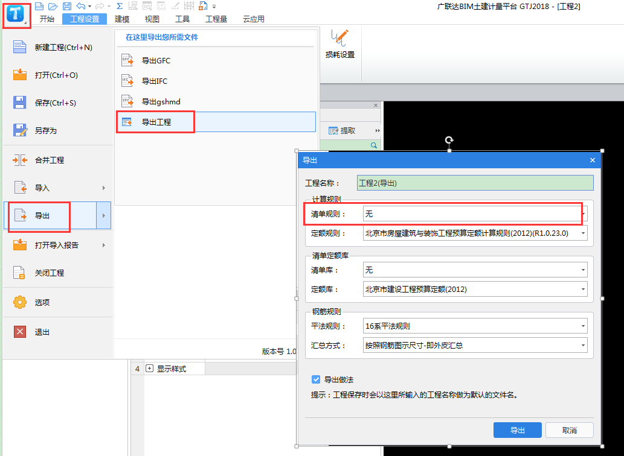
Task: Click the 导出工程 option
Action: pyautogui.click(x=216, y=122)
